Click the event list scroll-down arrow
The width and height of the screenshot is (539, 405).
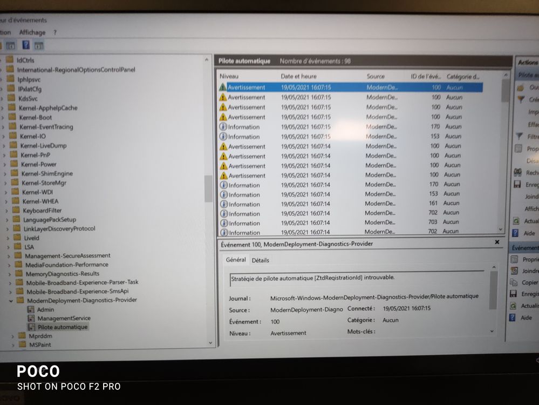(501, 229)
